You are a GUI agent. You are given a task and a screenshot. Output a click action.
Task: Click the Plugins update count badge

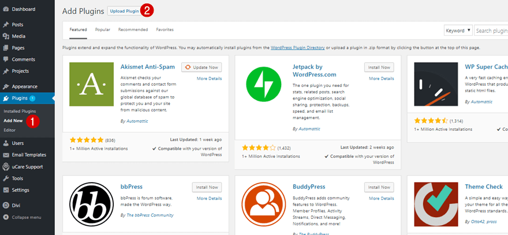click(x=32, y=98)
